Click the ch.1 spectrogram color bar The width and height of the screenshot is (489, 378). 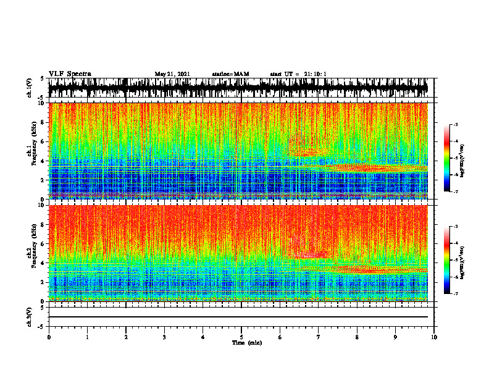(x=447, y=158)
